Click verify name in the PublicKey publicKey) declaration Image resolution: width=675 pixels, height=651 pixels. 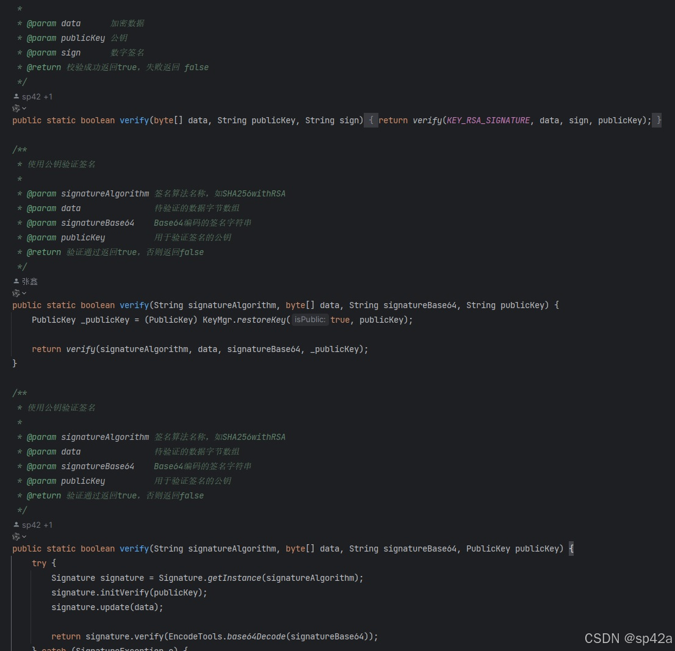pyautogui.click(x=134, y=549)
